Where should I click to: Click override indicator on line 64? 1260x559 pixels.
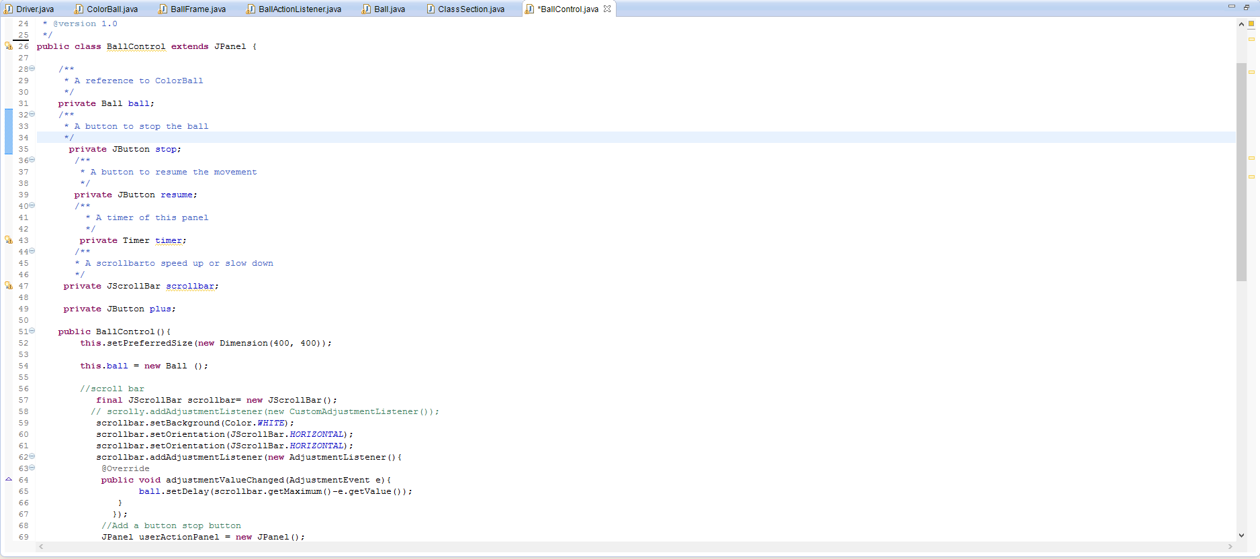click(x=9, y=479)
